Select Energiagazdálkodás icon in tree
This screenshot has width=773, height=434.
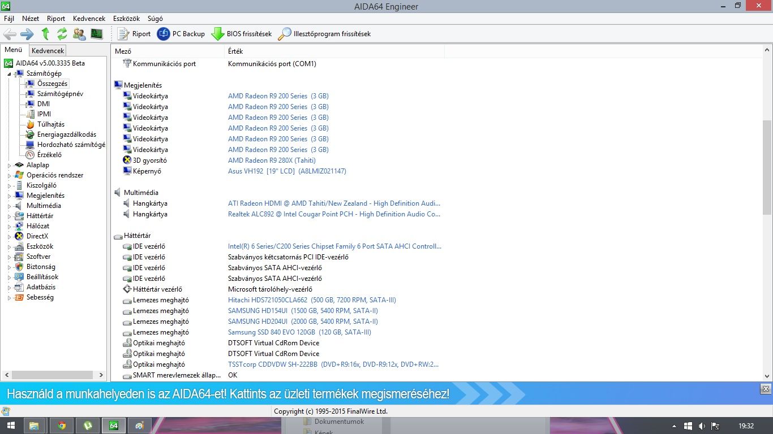coord(31,134)
